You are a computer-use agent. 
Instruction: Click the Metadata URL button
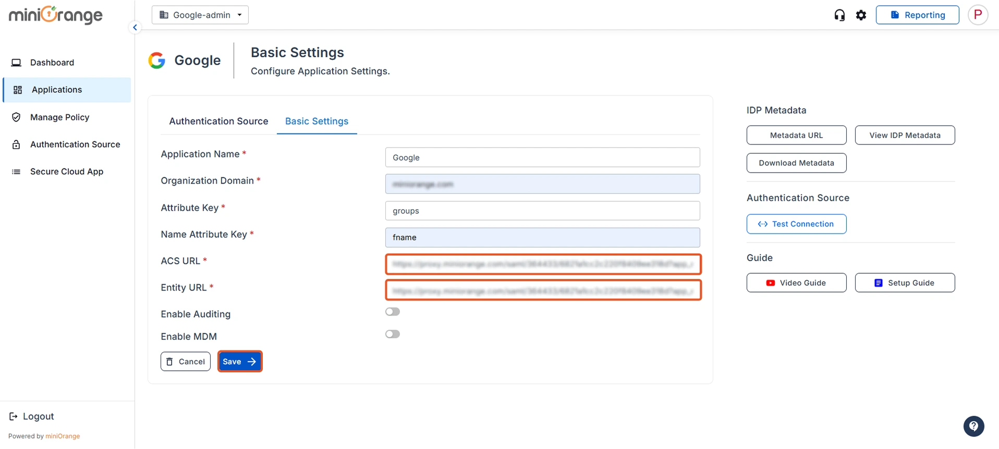pyautogui.click(x=796, y=135)
